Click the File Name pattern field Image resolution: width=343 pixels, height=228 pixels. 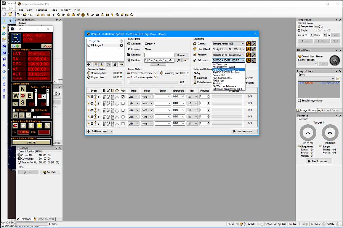tap(159, 60)
